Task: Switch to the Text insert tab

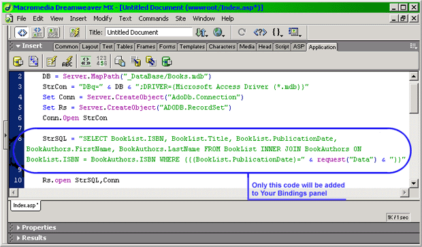Action: point(108,47)
